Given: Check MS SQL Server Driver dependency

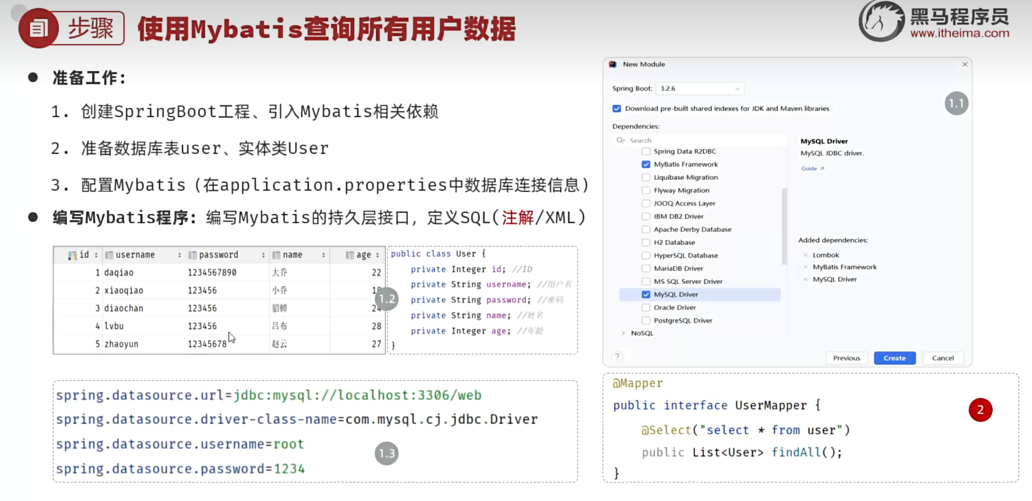Looking at the screenshot, I should tap(646, 281).
